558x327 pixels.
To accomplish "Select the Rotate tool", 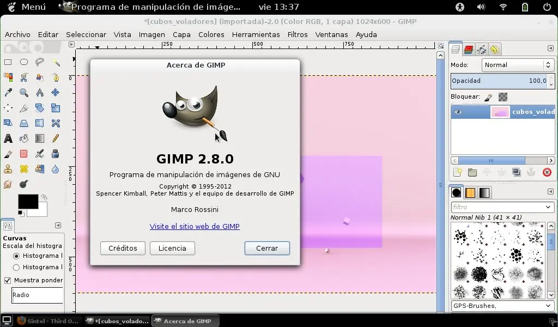I will 39,108.
